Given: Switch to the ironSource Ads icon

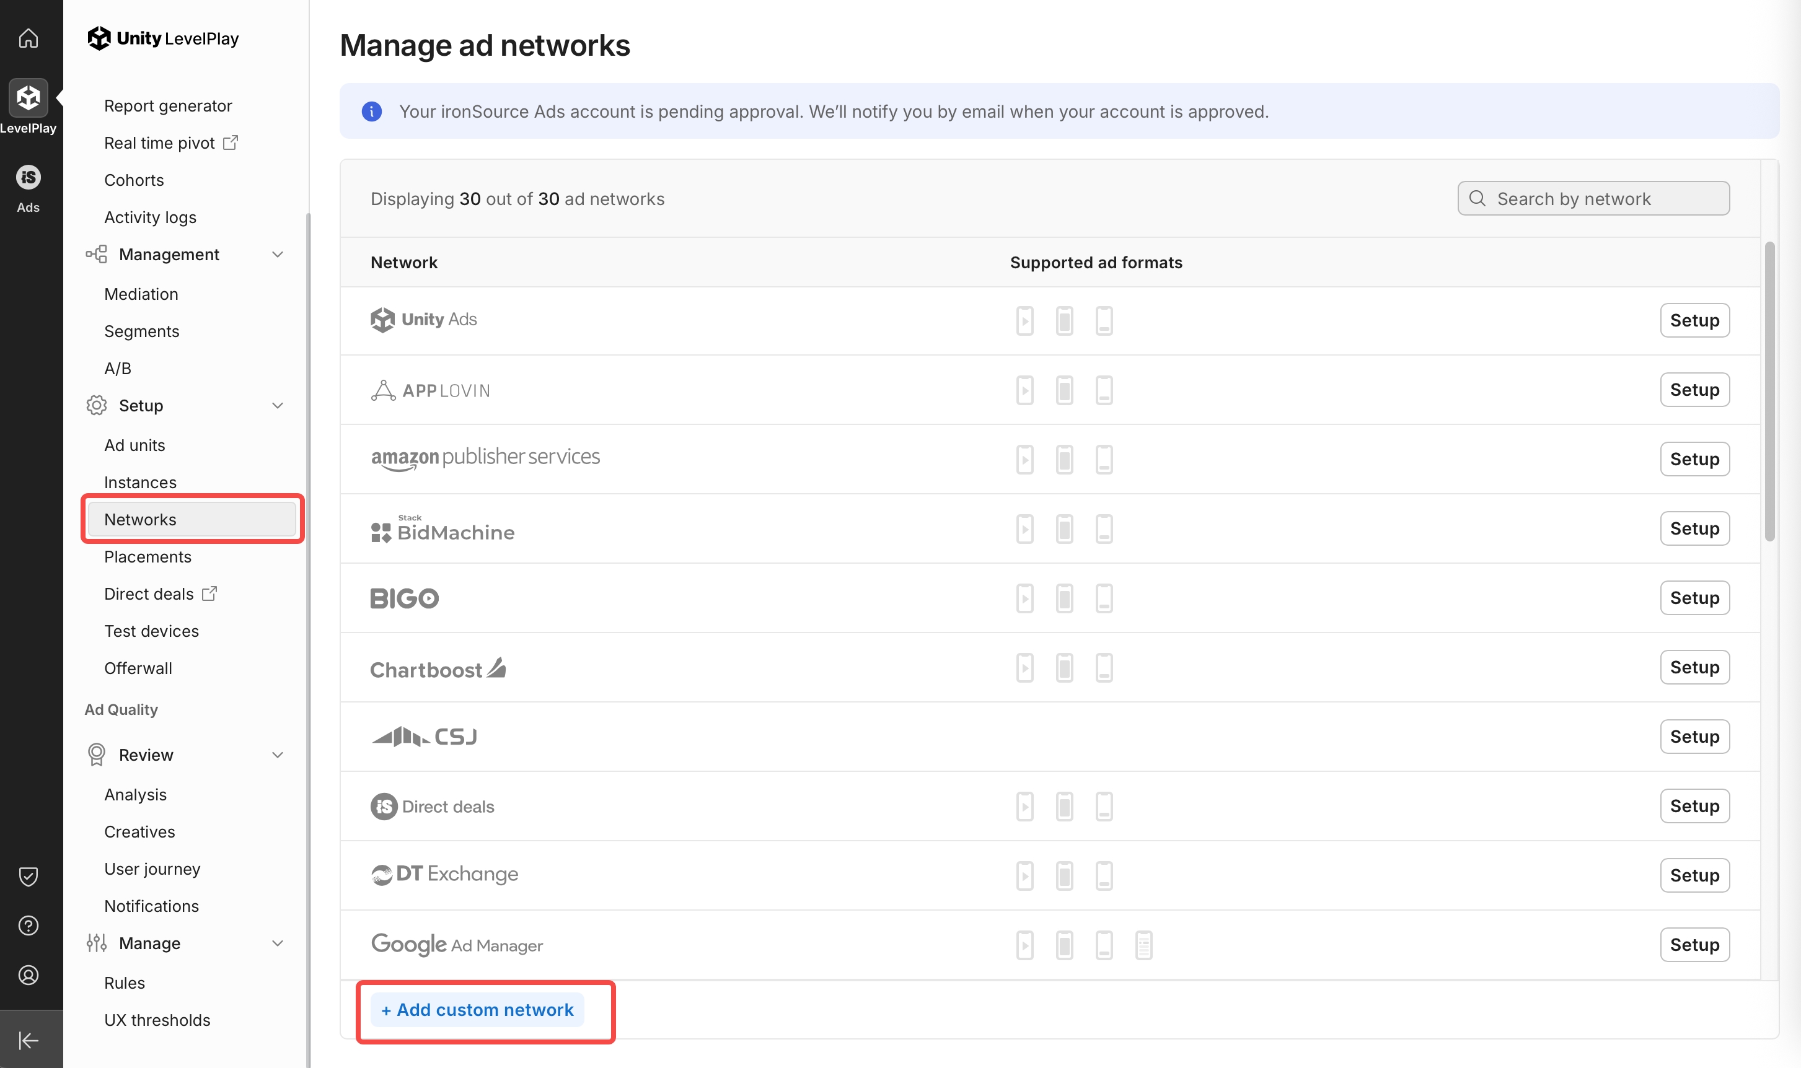Looking at the screenshot, I should (28, 177).
